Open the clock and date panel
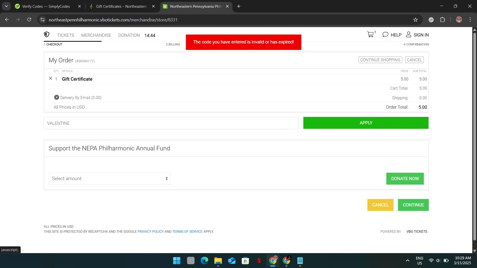Screen dimensions: 477x268 click(x=463, y=260)
